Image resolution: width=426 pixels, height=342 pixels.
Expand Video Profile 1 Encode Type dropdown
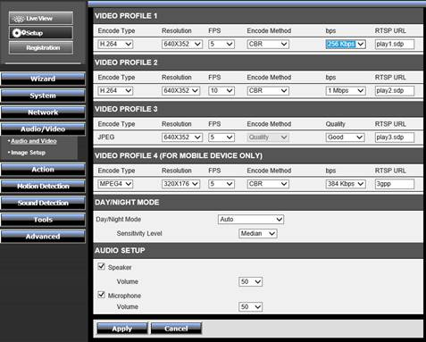tap(115, 44)
